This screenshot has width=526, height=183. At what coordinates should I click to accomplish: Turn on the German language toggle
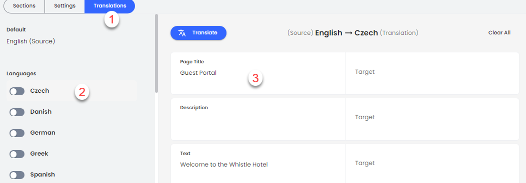[17, 133]
